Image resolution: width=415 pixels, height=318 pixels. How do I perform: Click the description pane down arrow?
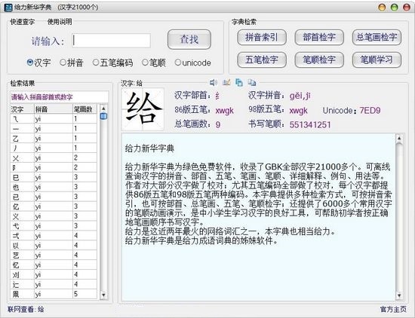click(x=399, y=295)
